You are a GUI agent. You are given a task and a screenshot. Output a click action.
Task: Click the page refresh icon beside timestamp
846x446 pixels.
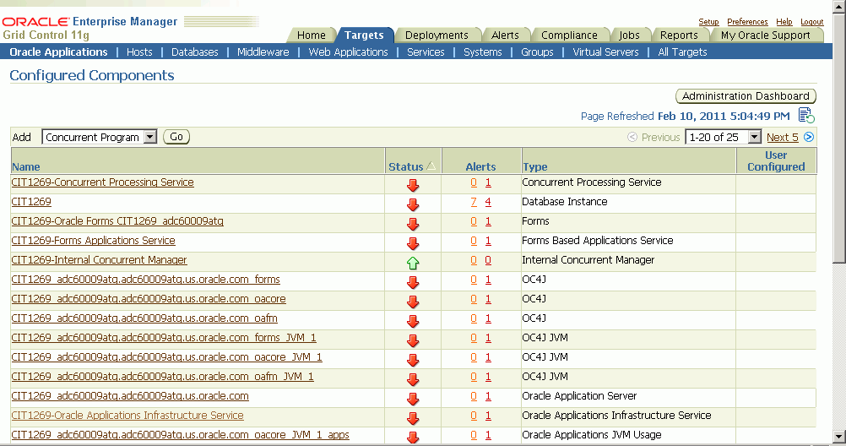click(x=806, y=115)
